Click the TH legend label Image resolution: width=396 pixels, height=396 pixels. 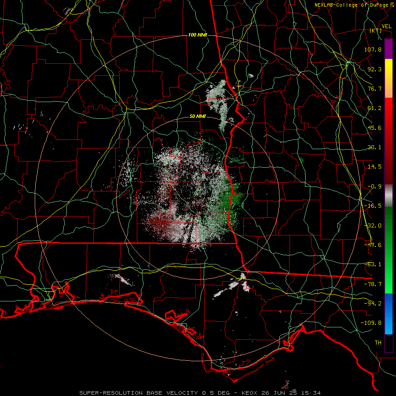(x=378, y=343)
